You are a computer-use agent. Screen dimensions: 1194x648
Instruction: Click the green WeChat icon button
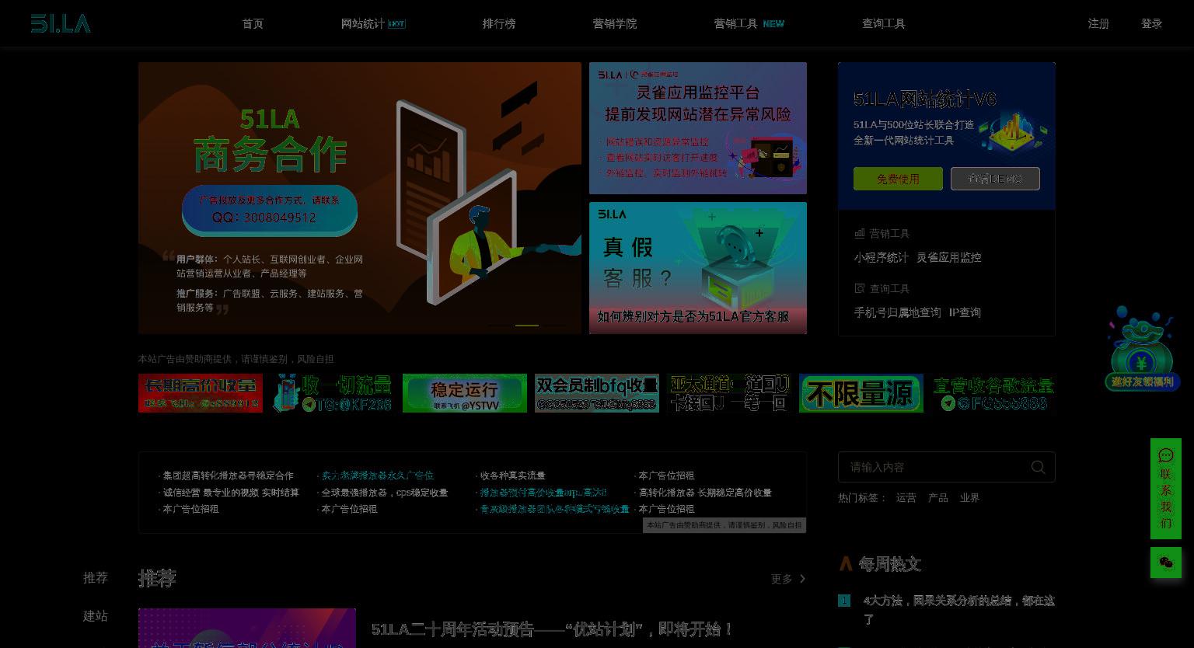[1166, 563]
